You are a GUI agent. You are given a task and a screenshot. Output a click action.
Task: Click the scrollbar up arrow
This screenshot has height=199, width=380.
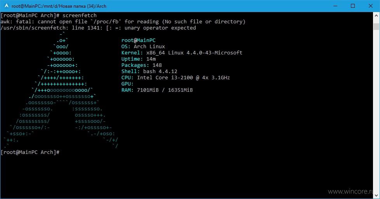[x=377, y=15]
